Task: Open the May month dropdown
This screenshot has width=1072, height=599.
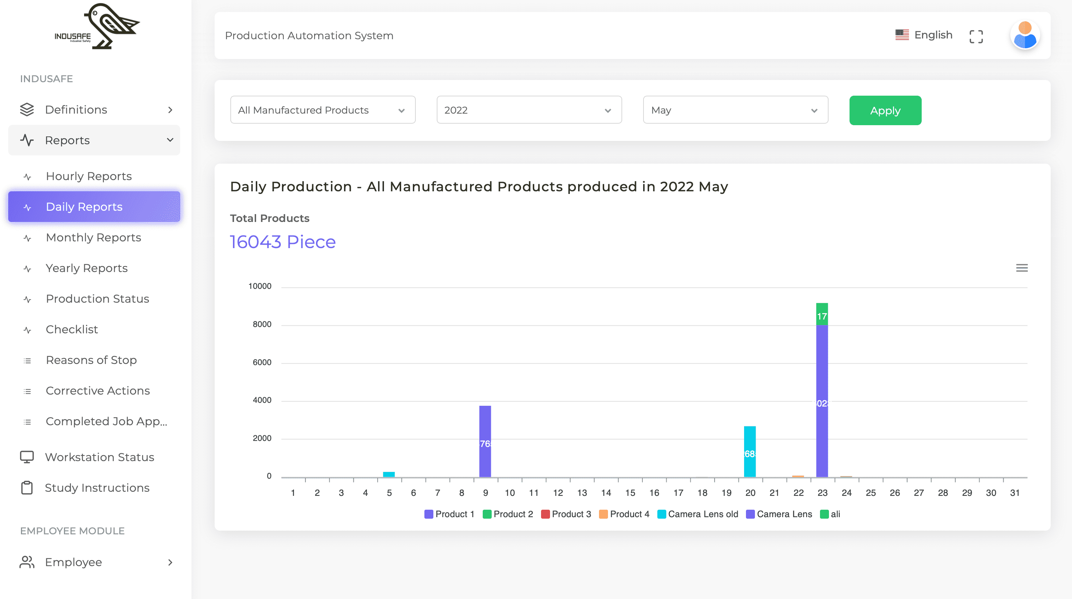Action: [x=735, y=110]
